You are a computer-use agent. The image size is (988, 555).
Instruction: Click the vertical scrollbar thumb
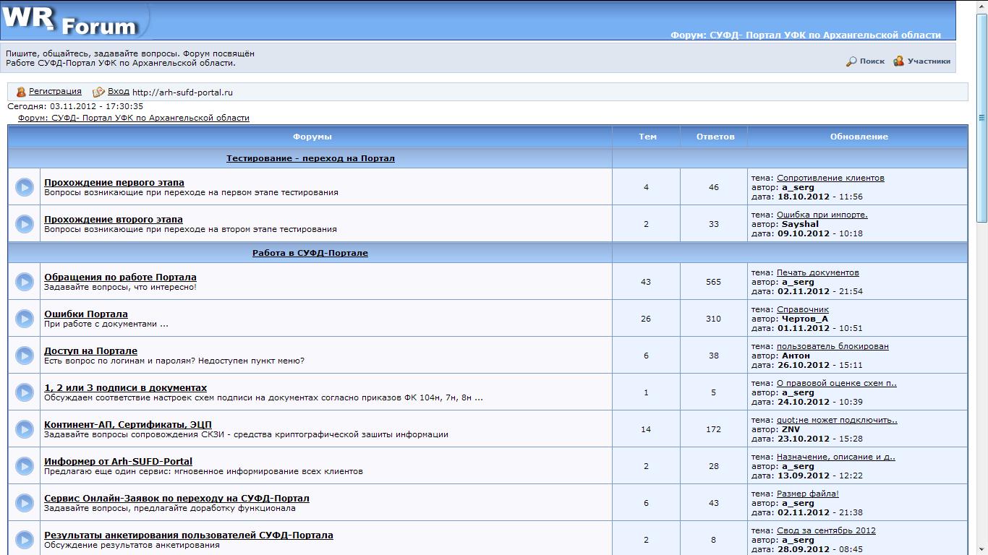pyautogui.click(x=981, y=117)
